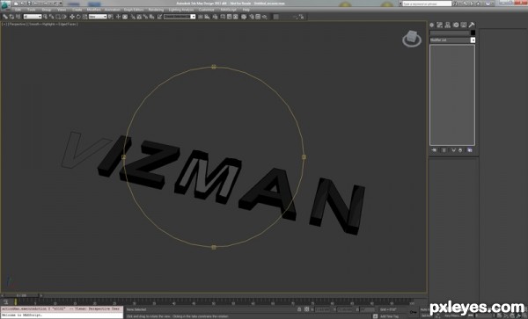Screen dimensions: 528x319
Task: Click the Render Production teapot icon
Action: tap(265, 17)
